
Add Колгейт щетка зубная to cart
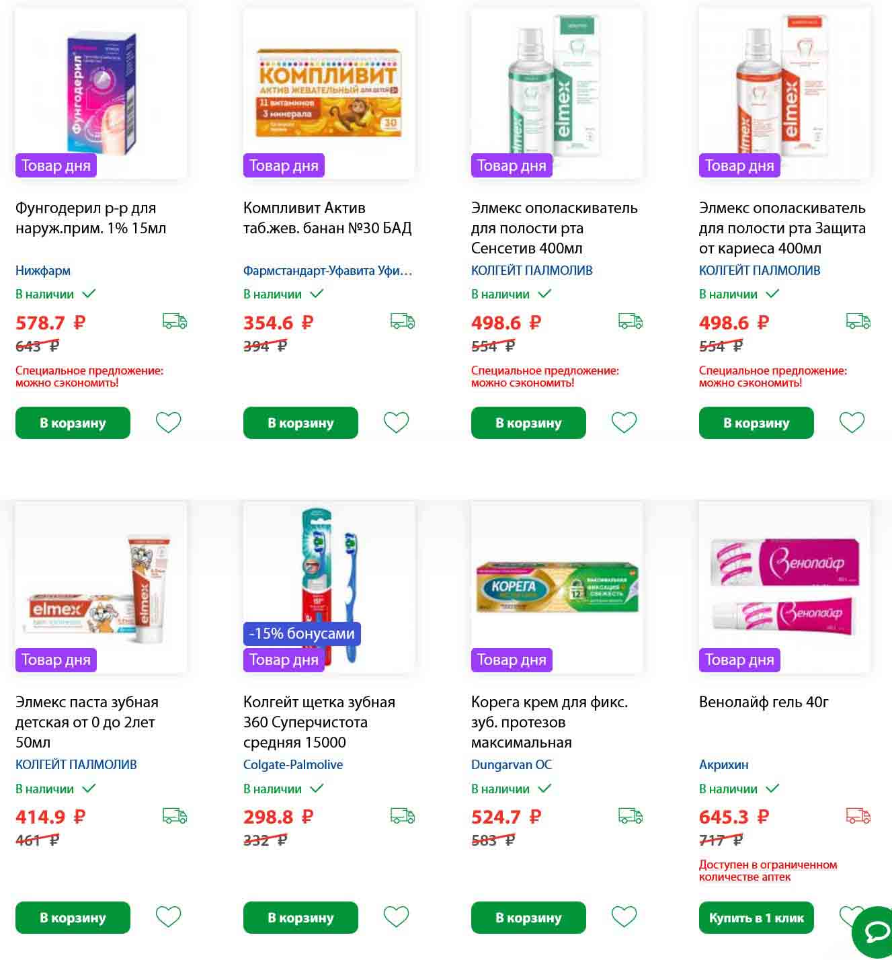(300, 918)
